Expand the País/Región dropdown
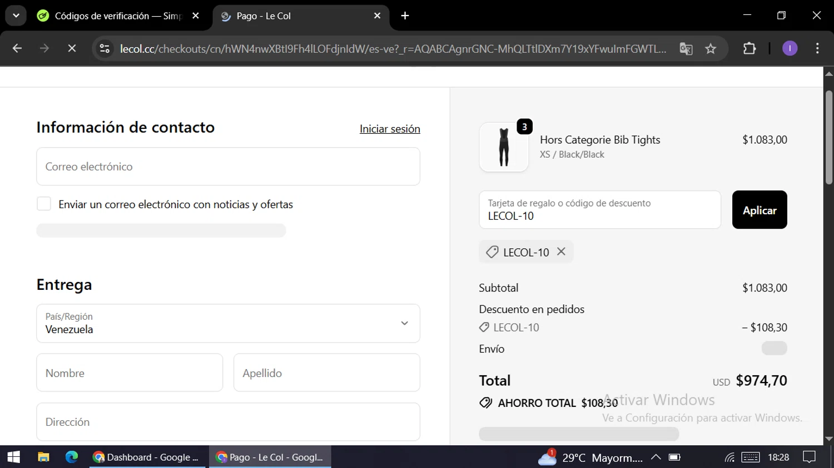The width and height of the screenshot is (834, 468). (x=228, y=323)
